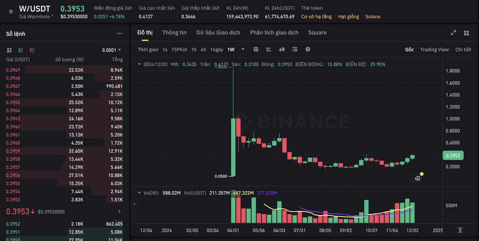
Task: Open the 0.0001 price precision dropdown
Action: point(112,50)
